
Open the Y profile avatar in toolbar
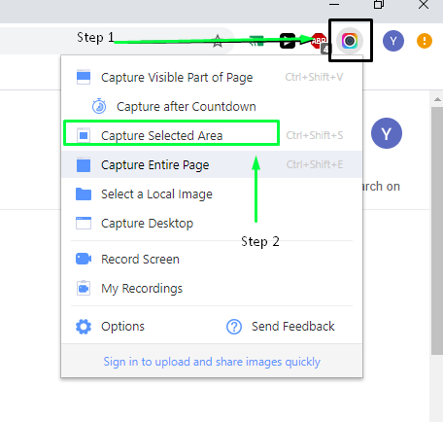(x=393, y=41)
